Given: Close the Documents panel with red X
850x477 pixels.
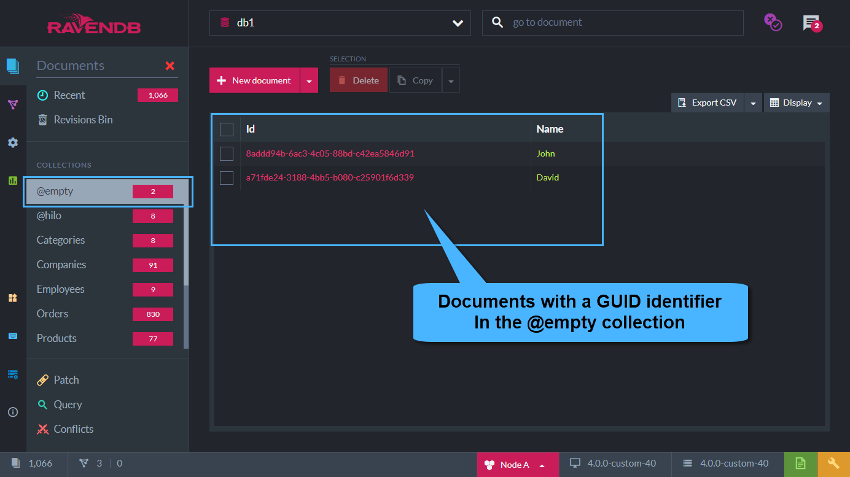Looking at the screenshot, I should (x=170, y=66).
